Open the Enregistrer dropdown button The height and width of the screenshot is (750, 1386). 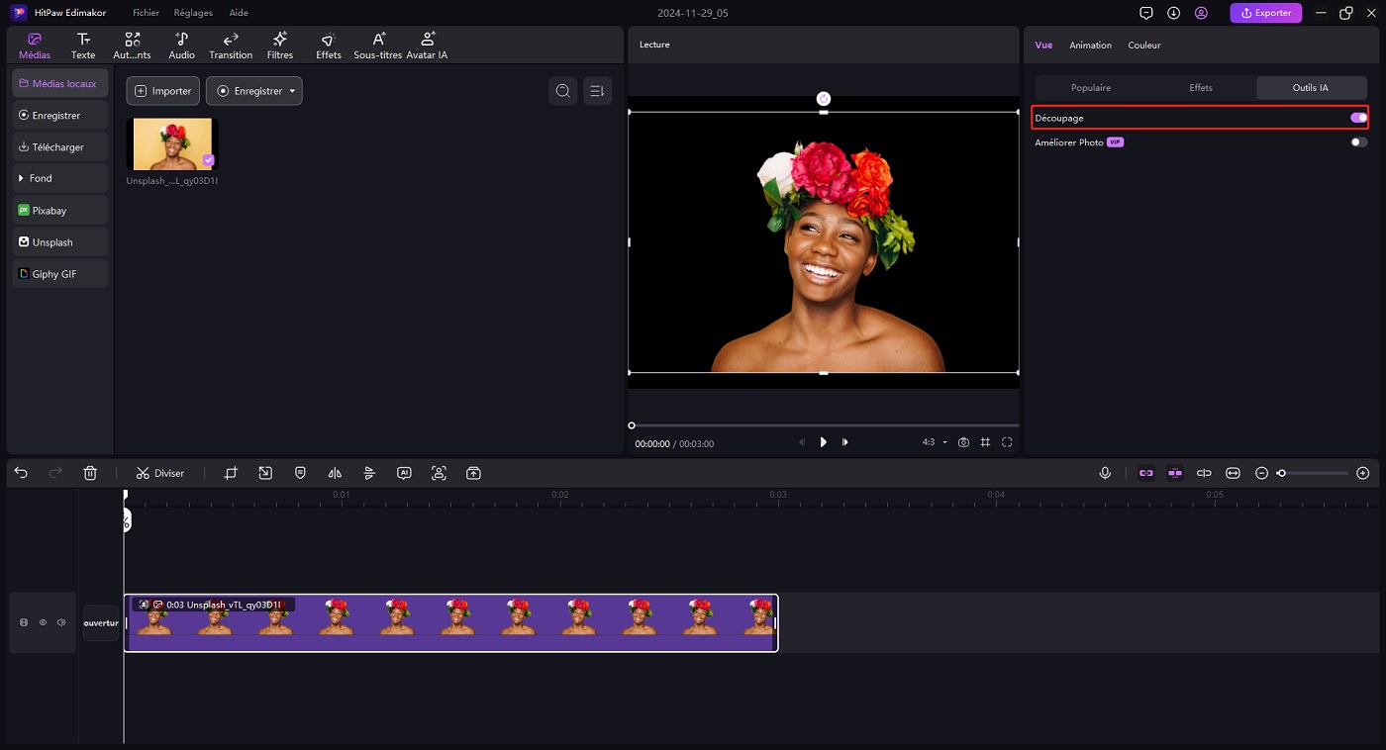253,91
